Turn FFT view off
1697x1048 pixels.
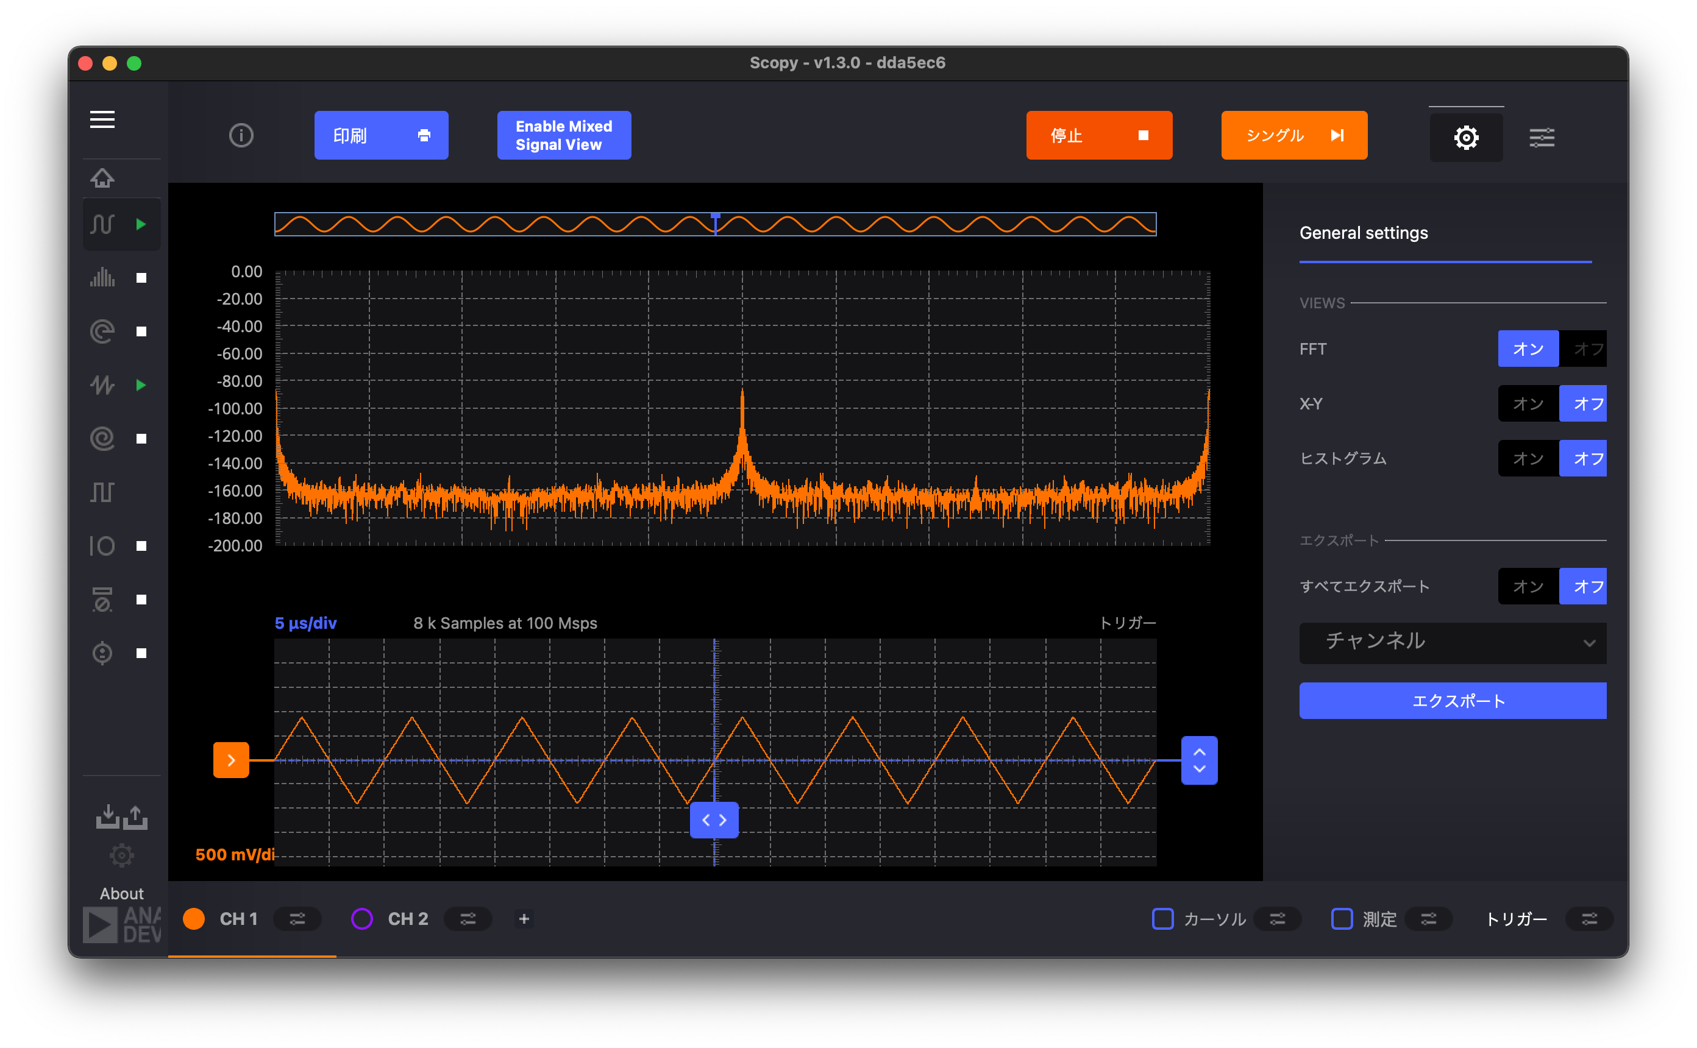point(1582,349)
